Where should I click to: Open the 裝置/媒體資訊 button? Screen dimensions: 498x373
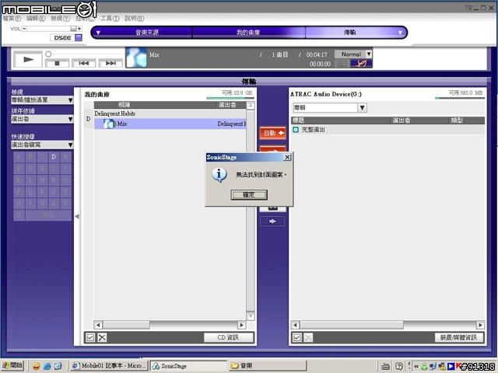[x=458, y=337]
